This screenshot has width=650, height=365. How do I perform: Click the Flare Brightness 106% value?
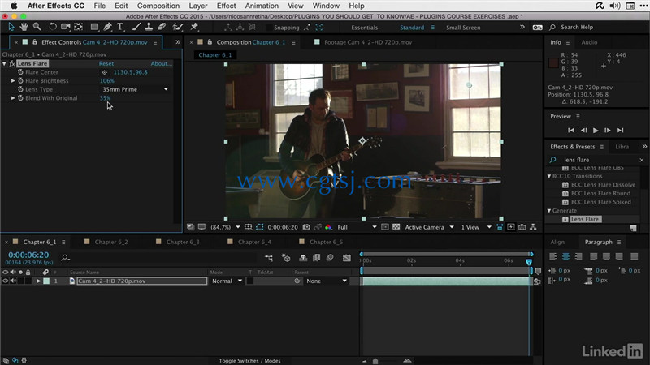tap(107, 80)
